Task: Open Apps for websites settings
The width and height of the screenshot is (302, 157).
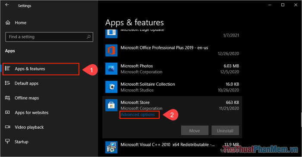Action: coord(27,112)
